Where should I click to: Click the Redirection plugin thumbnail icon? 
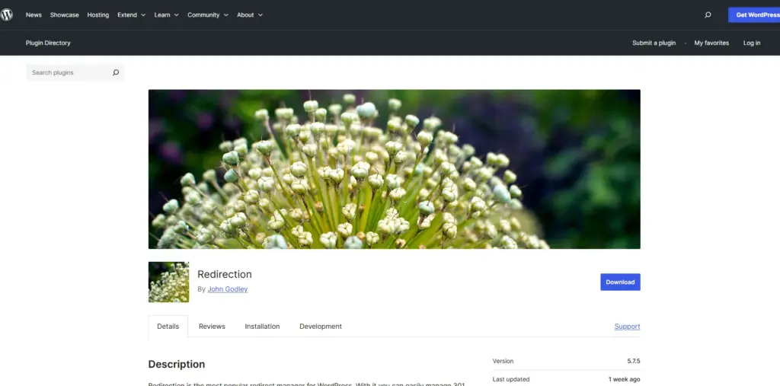(168, 282)
